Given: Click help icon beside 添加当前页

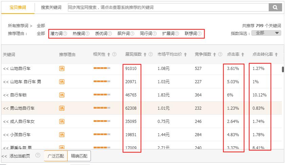Looking at the screenshot, I should click(38, 155).
